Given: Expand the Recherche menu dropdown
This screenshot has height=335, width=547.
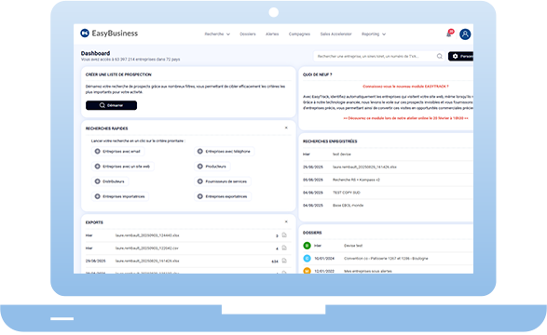Looking at the screenshot, I should pos(217,34).
